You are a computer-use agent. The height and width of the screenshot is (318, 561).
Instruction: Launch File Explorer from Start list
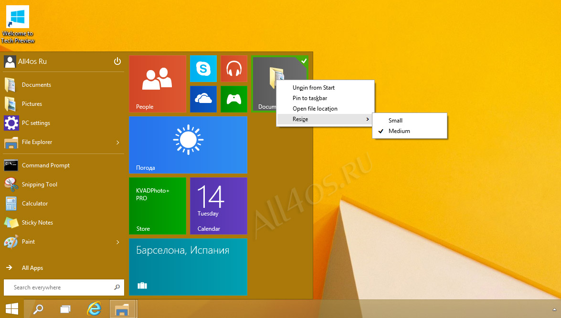(x=64, y=142)
